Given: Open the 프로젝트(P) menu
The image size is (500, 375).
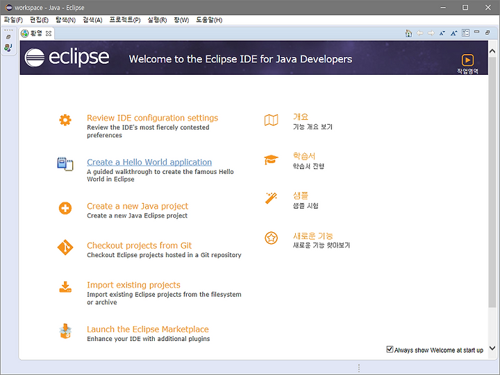Looking at the screenshot, I should click(125, 20).
